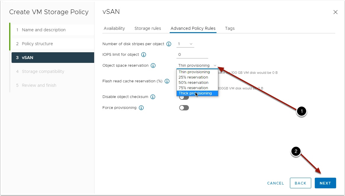The width and height of the screenshot is (345, 196).
Task: Open the Storage rules tab
Action: coord(148,29)
